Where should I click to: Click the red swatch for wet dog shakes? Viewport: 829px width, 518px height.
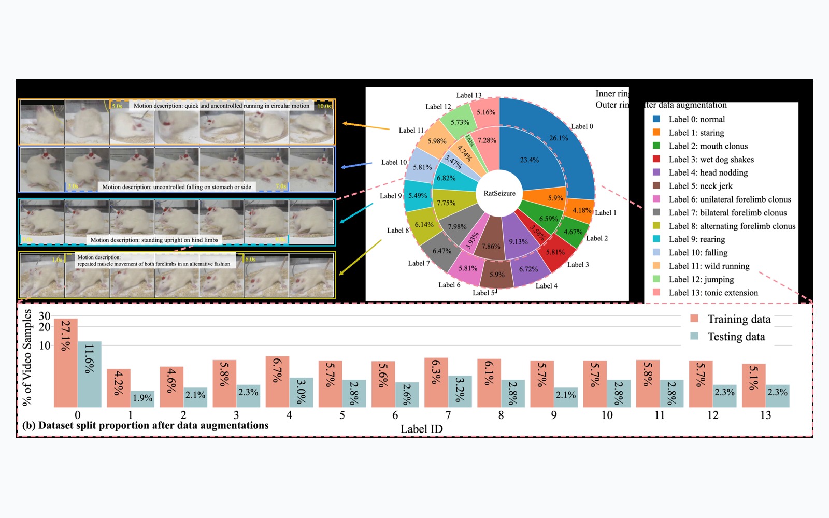(x=656, y=159)
